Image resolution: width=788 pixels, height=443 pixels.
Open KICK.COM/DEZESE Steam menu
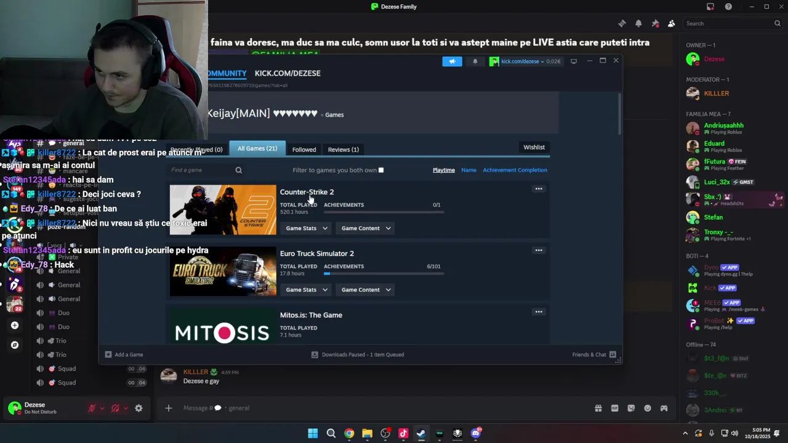[x=287, y=73]
